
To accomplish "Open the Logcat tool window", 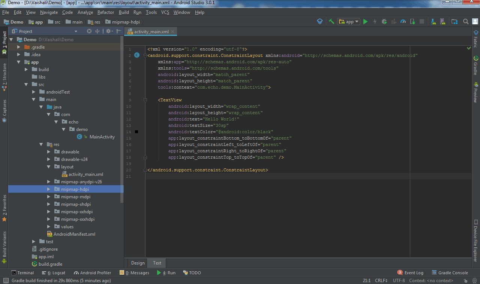I will coord(53,273).
